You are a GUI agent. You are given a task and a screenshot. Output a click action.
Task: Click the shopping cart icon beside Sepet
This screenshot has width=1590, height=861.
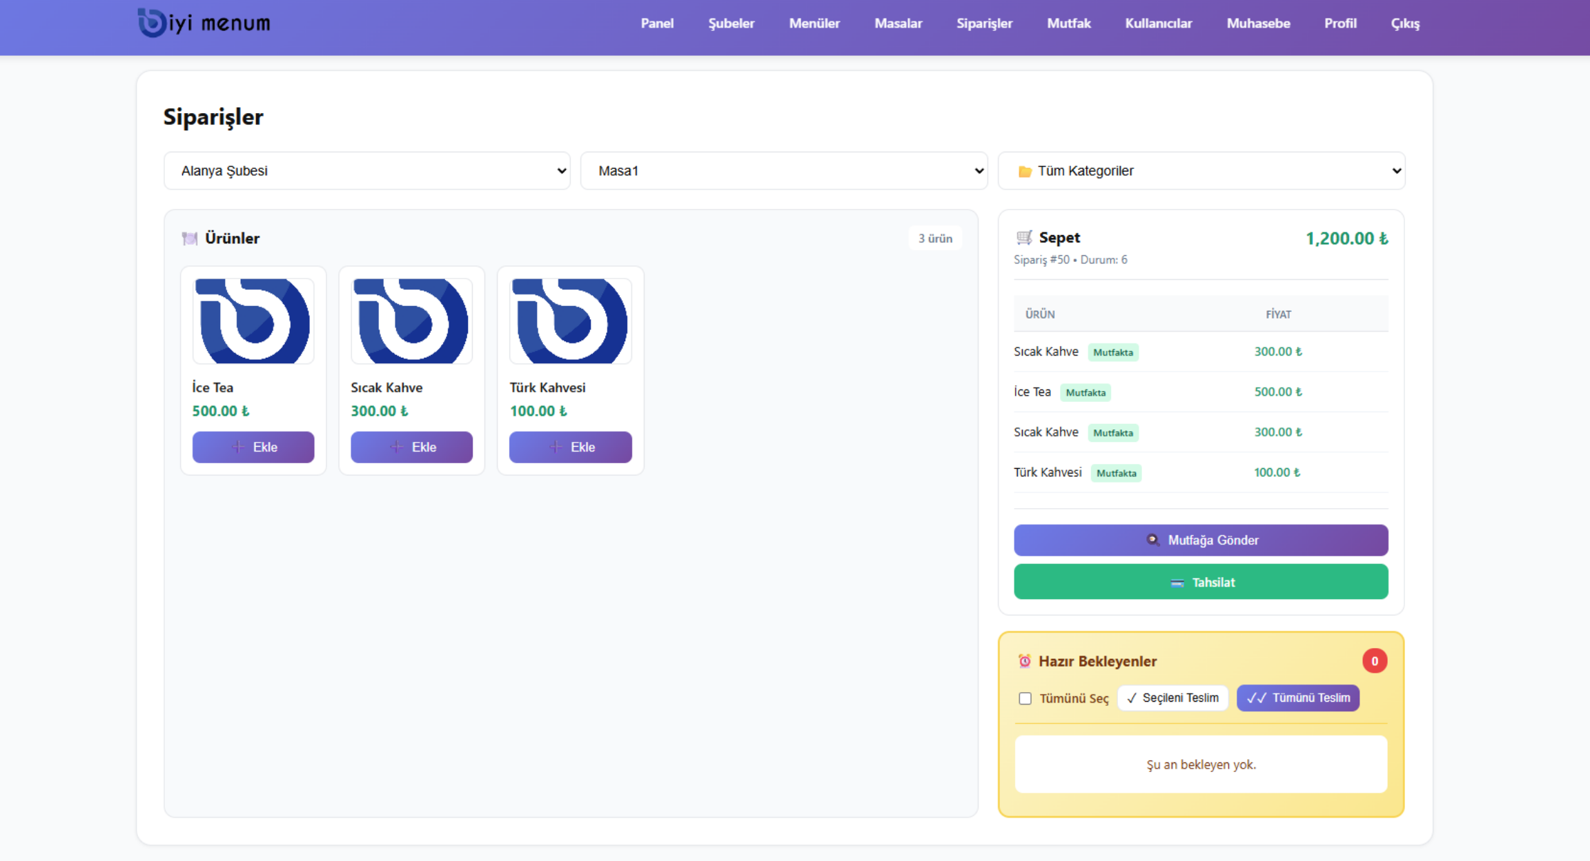(x=1024, y=238)
